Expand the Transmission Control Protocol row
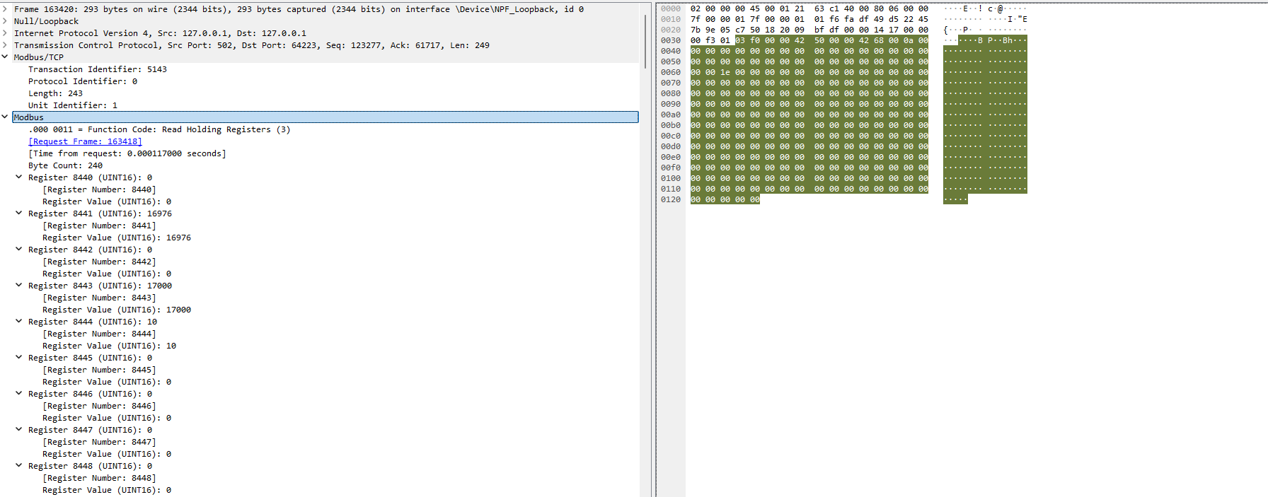 5,45
